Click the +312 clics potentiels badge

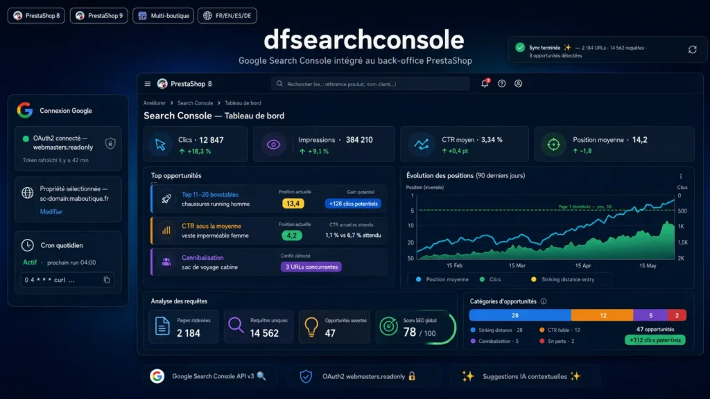[655, 340]
